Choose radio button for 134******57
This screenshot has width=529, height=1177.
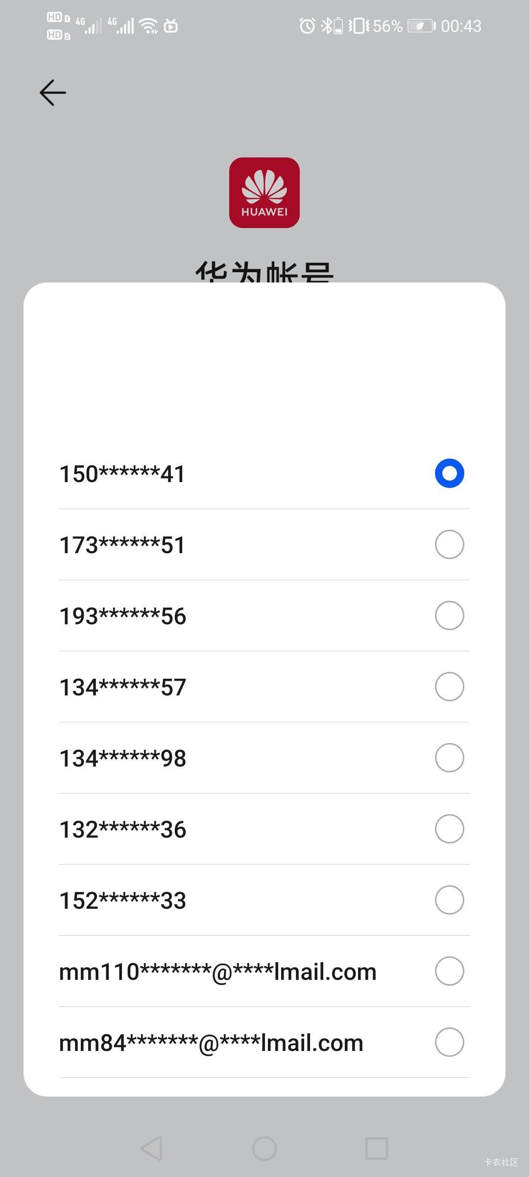click(449, 687)
